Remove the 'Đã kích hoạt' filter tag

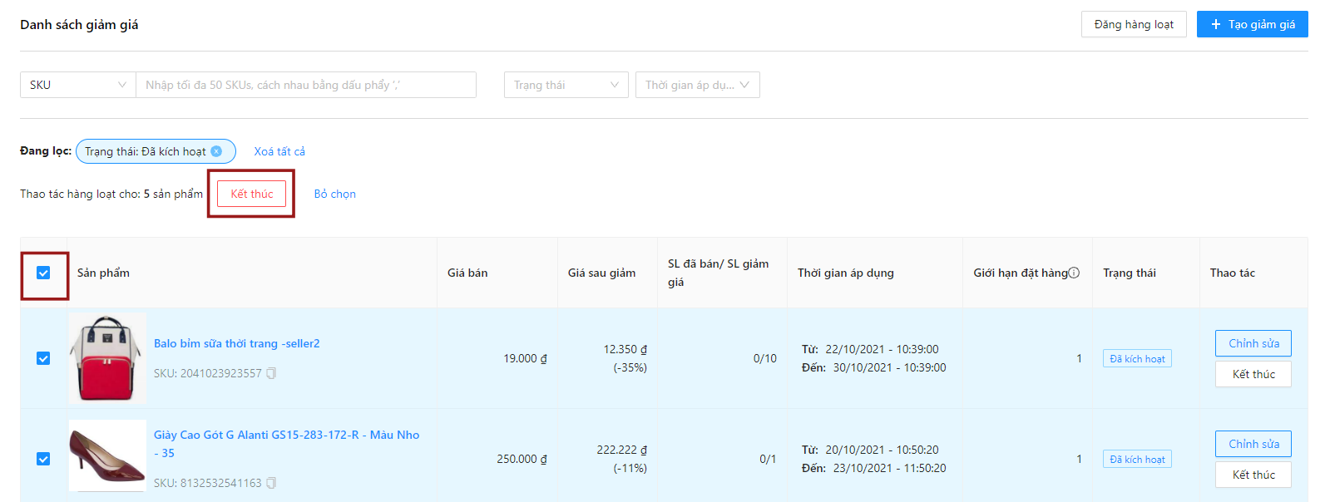click(x=216, y=151)
